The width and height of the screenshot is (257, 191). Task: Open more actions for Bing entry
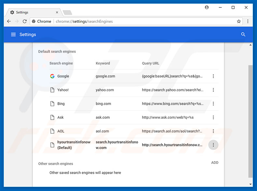click(213, 104)
